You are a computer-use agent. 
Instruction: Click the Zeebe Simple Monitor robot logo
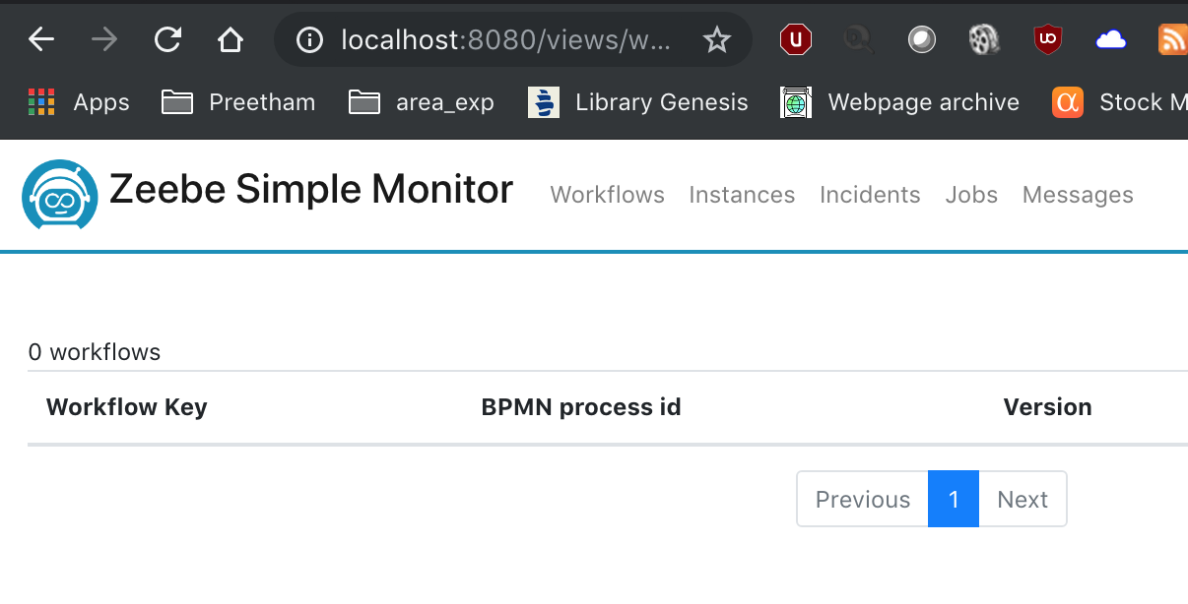[x=59, y=194]
